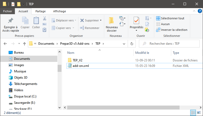Viewport: 203px width, 116px height.
Task: Open the history icon in Ouvrir group
Action: coord(147,30)
